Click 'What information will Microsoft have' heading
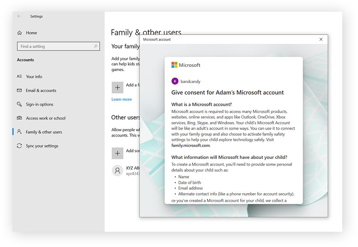 coord(229,157)
